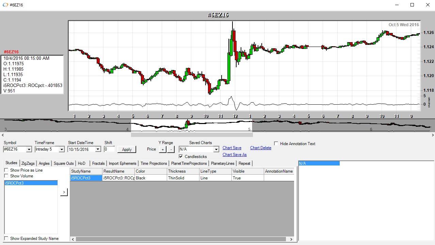This screenshot has width=435, height=245.
Task: Maximize the #6EZ16 window
Action: click(412, 5)
